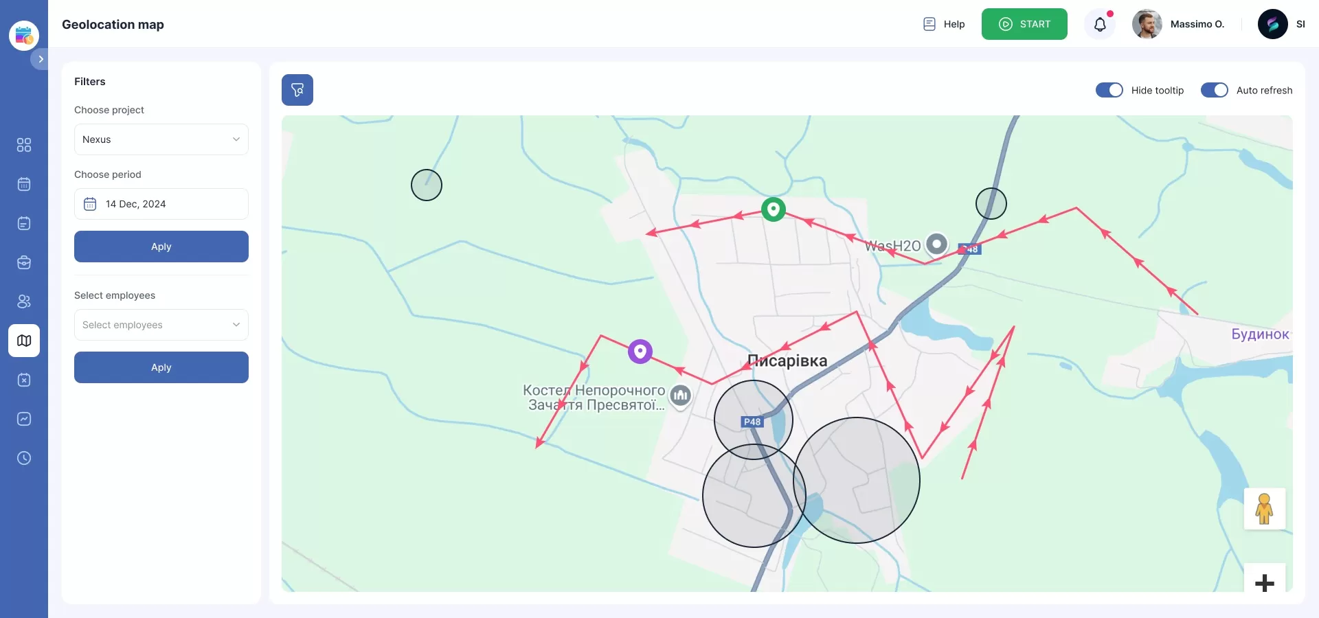Image resolution: width=1319 pixels, height=618 pixels.
Task: Open the Select employees dropdown
Action: click(x=161, y=325)
